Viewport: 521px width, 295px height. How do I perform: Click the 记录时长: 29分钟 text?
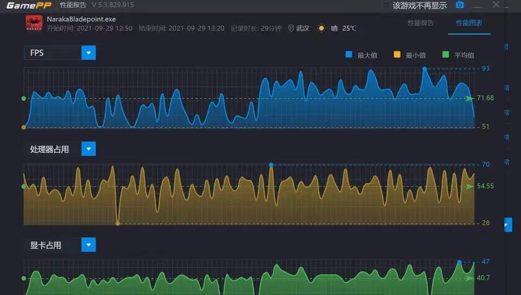(x=256, y=28)
